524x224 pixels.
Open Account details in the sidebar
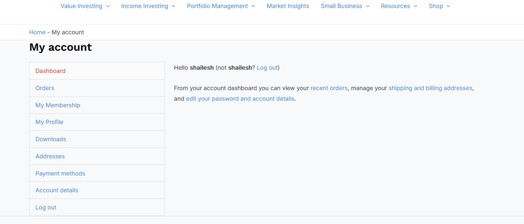click(97, 190)
